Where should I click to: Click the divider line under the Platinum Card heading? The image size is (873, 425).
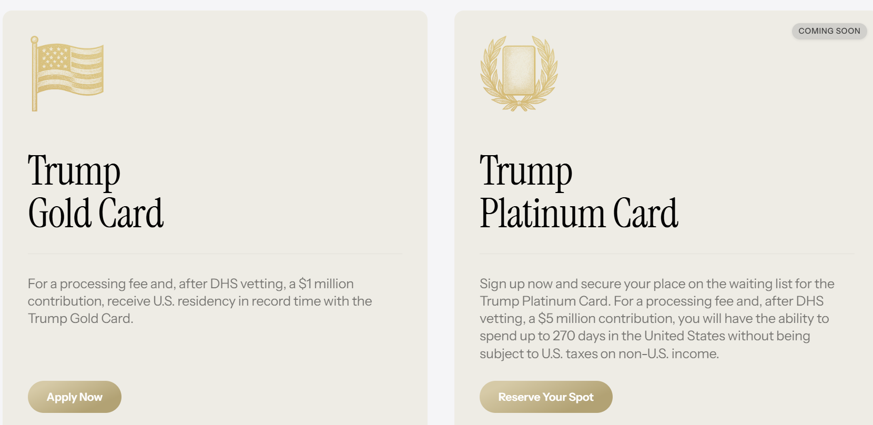tap(666, 254)
